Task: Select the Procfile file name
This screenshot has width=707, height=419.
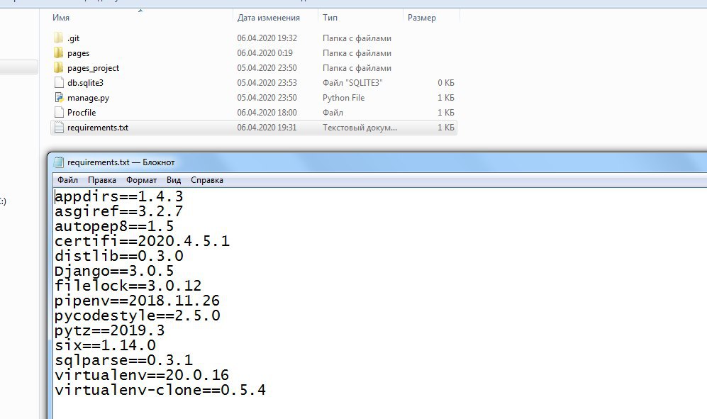Action: point(82,113)
